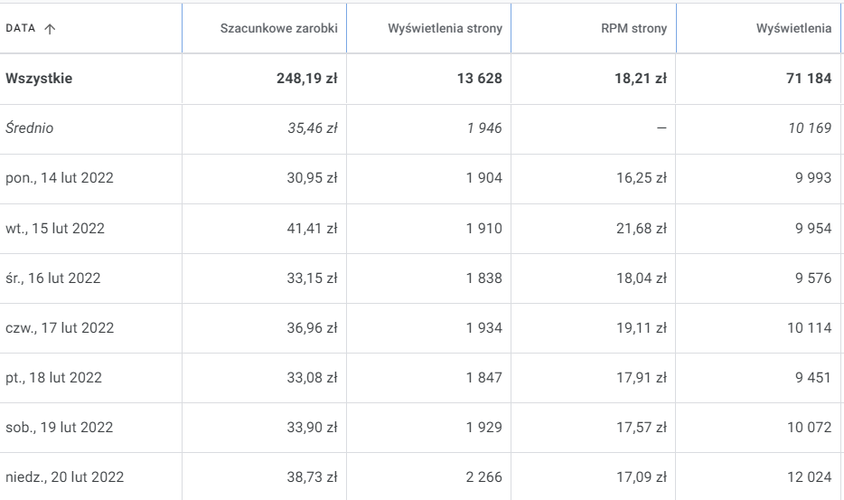Select the czw., 17 lut 2022 row
The height and width of the screenshot is (500, 844).
60,327
